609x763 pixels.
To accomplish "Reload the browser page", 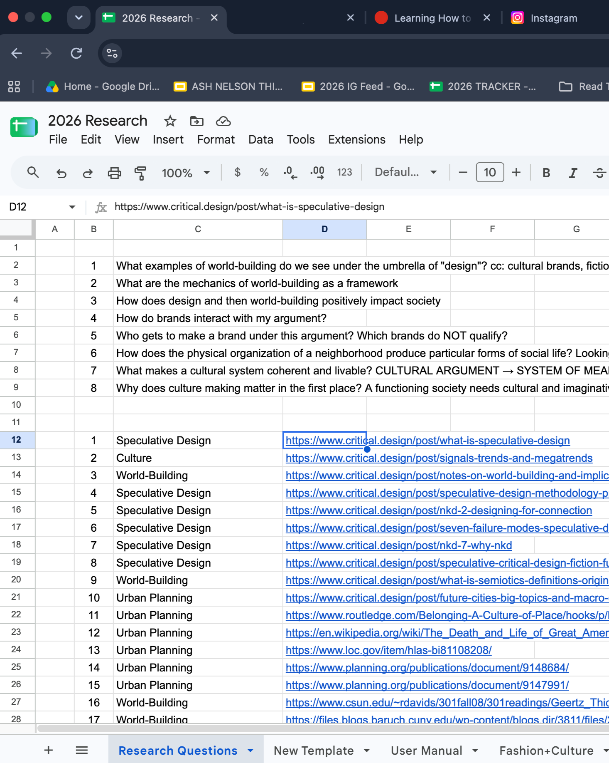I will pos(76,53).
